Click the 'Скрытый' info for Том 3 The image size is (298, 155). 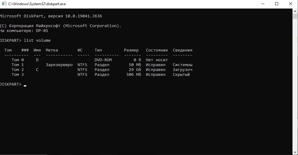click(x=181, y=75)
